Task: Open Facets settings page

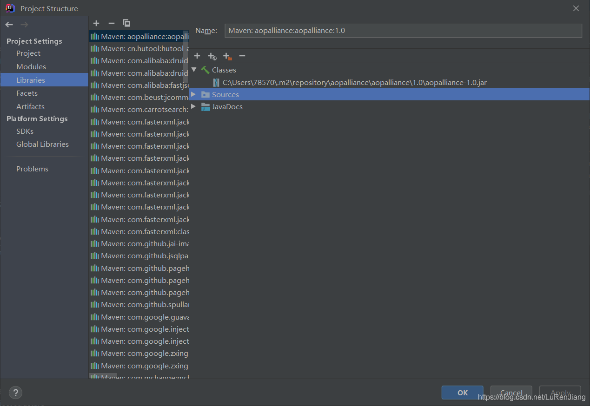Action: coord(27,93)
